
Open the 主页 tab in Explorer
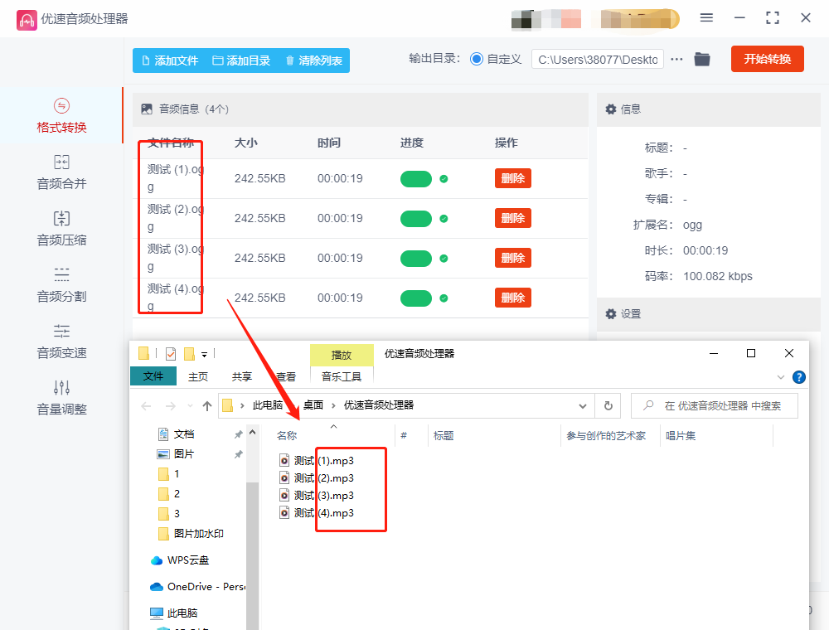coord(198,376)
